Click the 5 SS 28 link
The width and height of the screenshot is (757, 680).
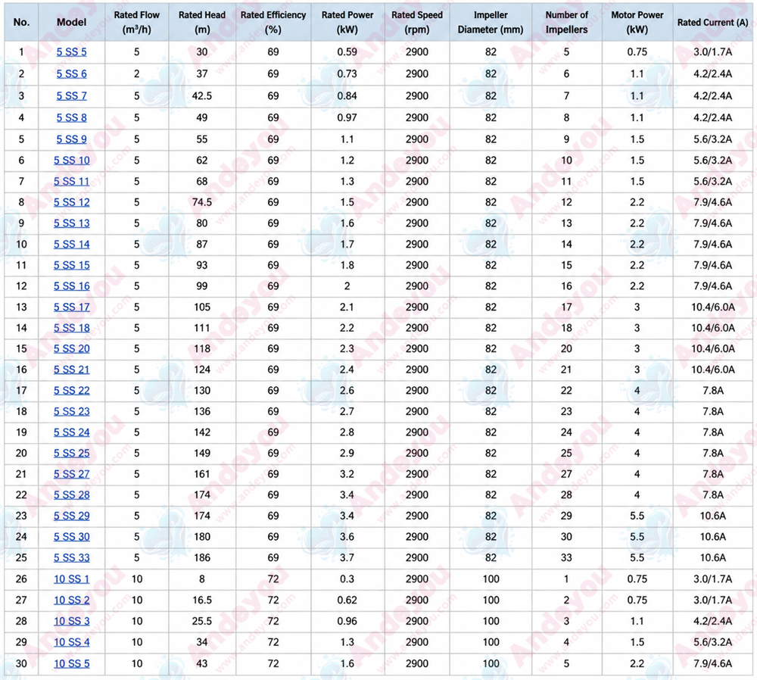71,494
